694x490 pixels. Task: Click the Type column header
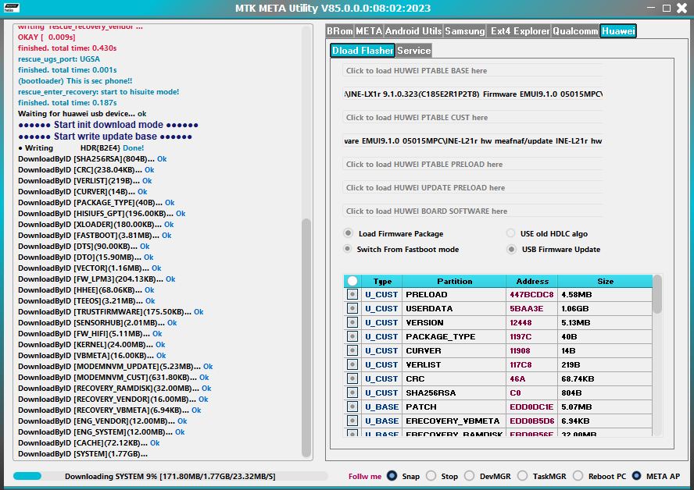(382, 281)
